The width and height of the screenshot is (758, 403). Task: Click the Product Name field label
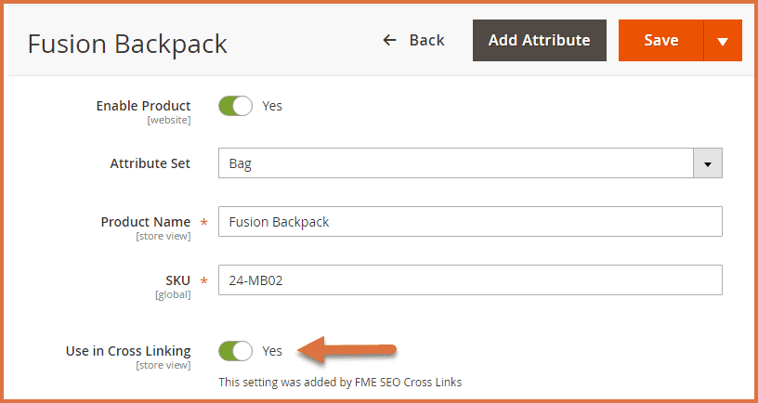[x=146, y=222]
